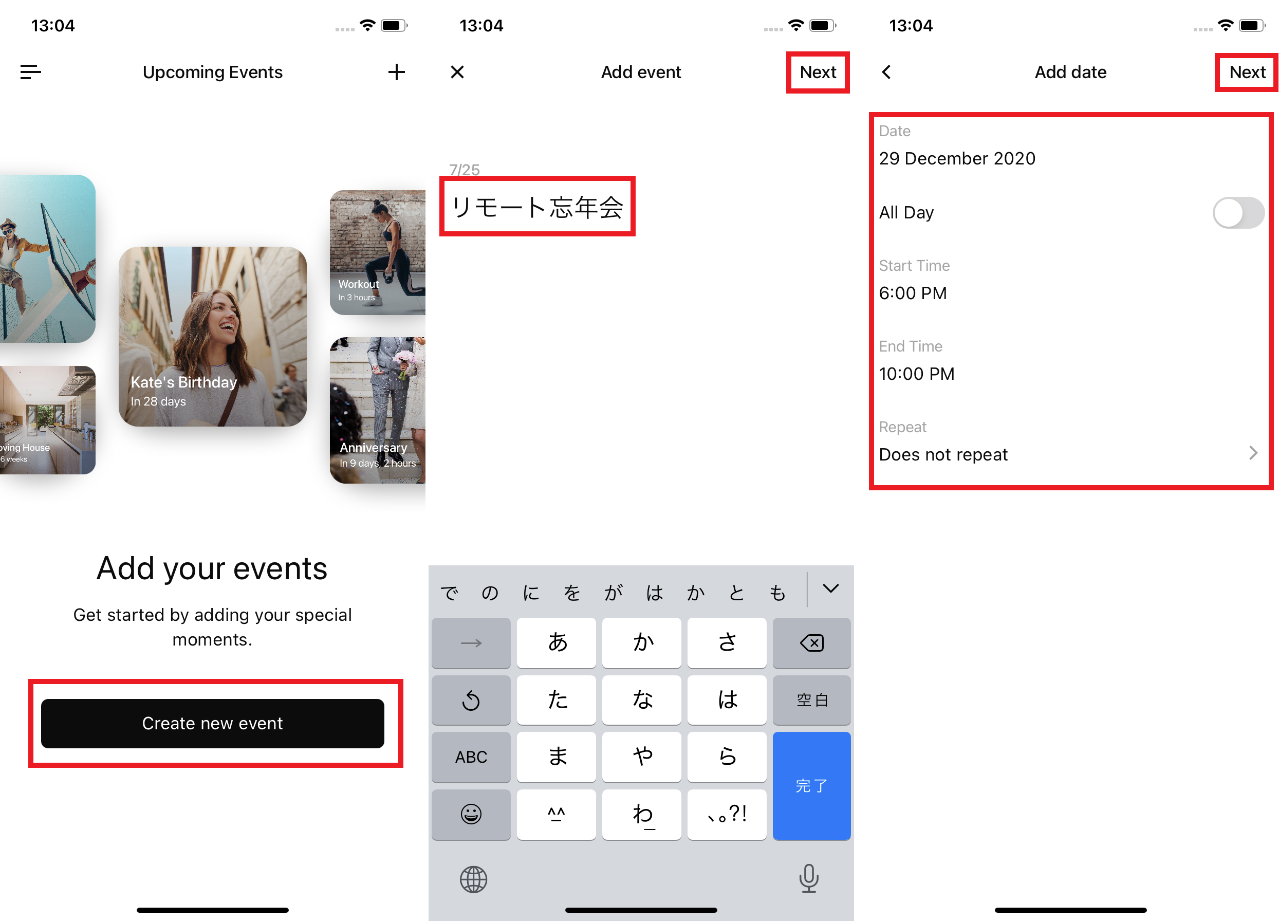1279x921 pixels.
Task: Click Next on the Add date screen
Action: pyautogui.click(x=1244, y=71)
